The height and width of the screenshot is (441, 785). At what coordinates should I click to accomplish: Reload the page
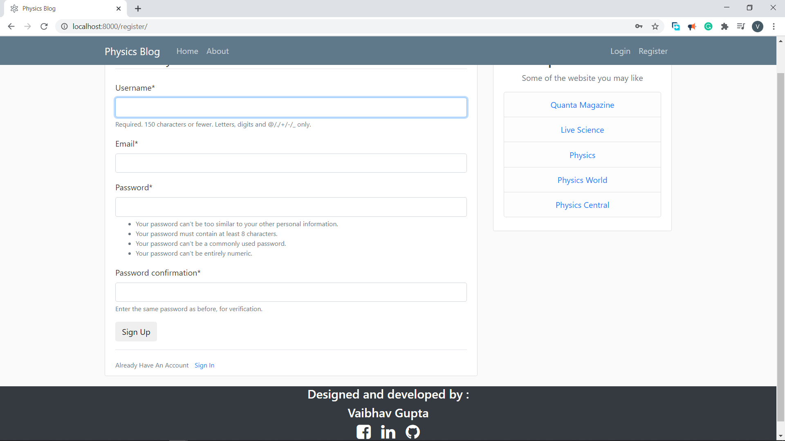click(x=44, y=27)
